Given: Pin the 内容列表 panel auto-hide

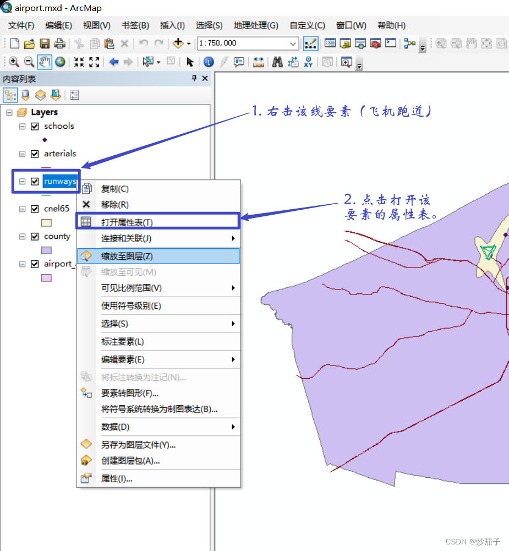Looking at the screenshot, I should pyautogui.click(x=194, y=78).
